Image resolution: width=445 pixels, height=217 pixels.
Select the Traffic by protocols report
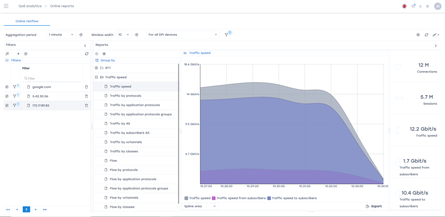point(125,96)
